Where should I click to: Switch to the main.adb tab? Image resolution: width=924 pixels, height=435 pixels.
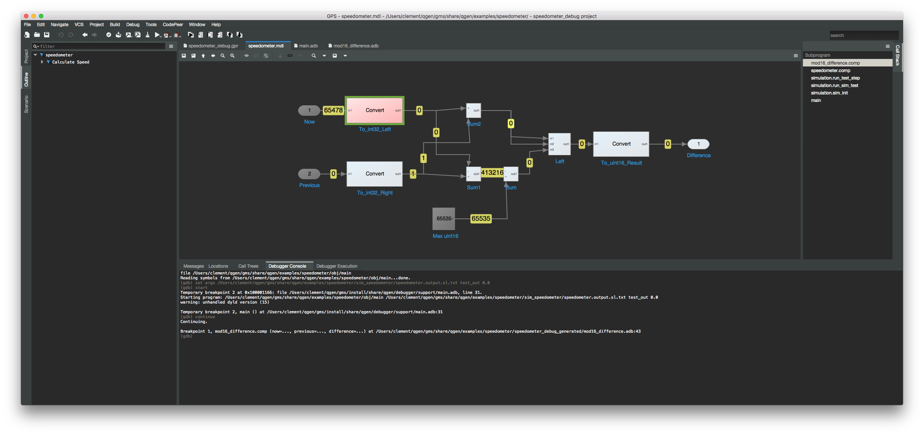(306, 46)
